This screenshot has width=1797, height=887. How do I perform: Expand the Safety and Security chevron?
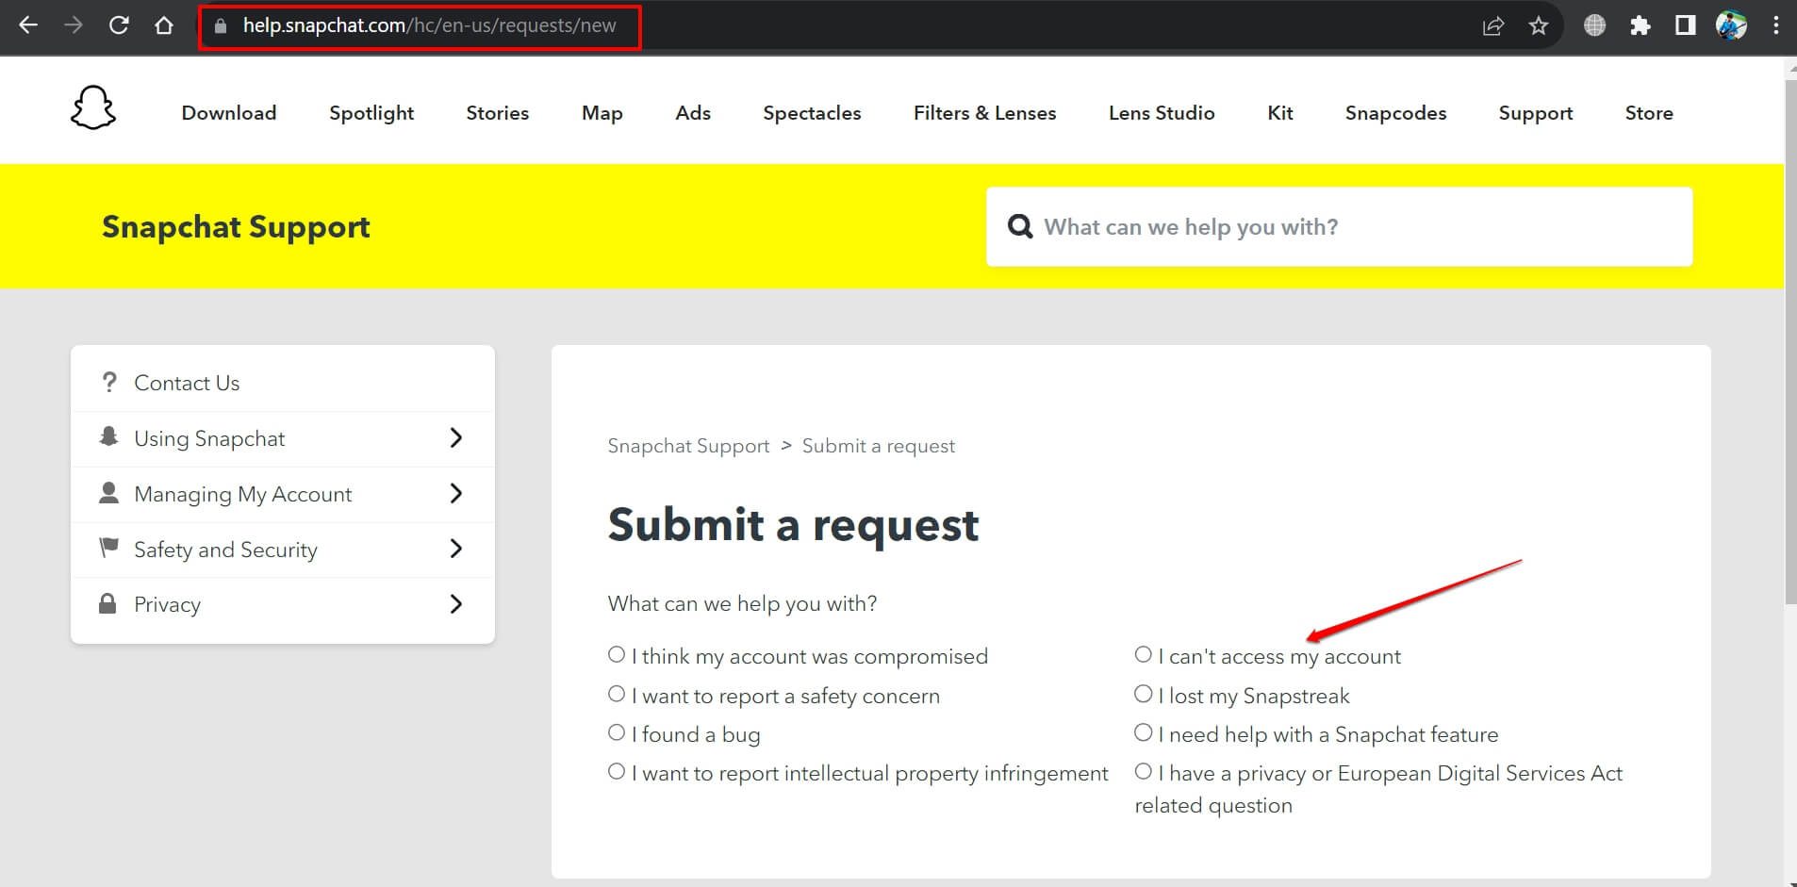click(x=456, y=549)
